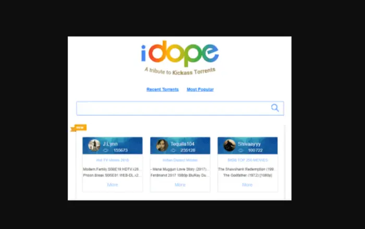This screenshot has width=365, height=229.
Task: Expand More in Tequila104's card
Action: point(180,185)
